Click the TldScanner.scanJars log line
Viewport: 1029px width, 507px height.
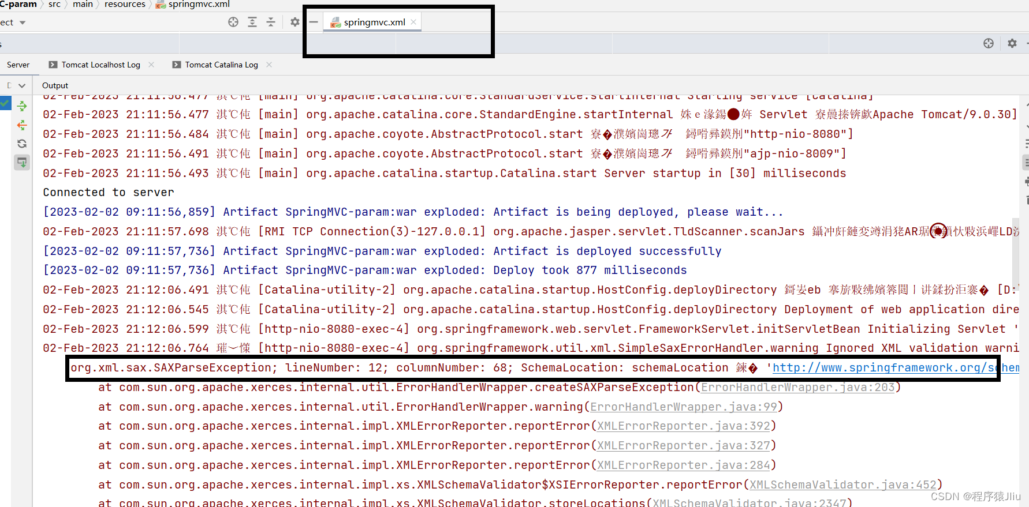531,231
